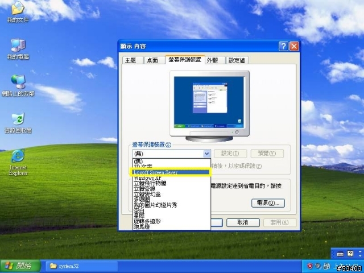
Task: Click the 取消 cancel button
Action: coord(243,222)
